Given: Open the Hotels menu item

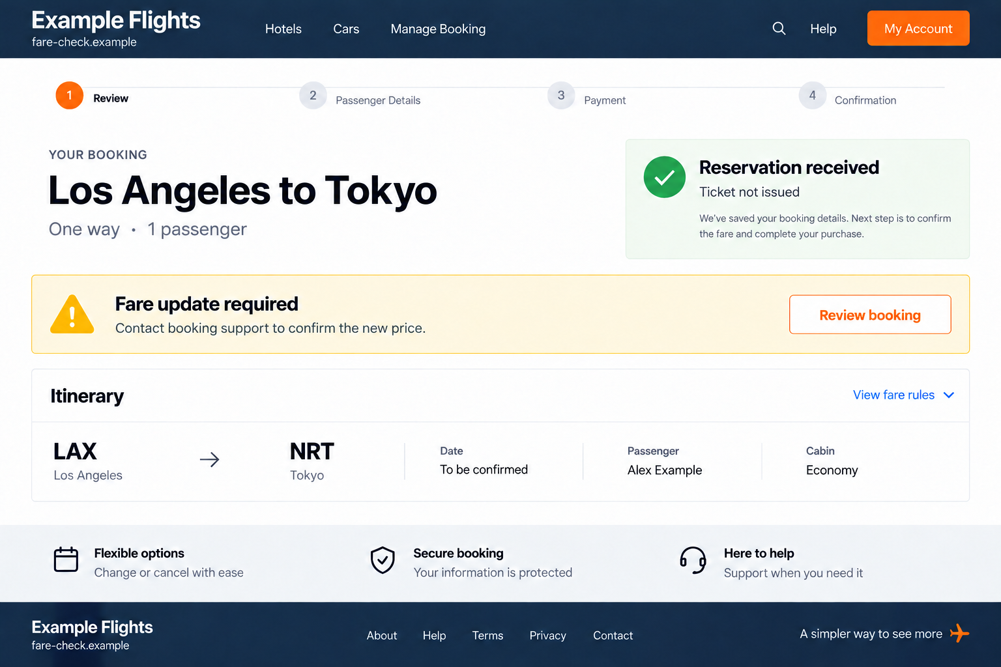Looking at the screenshot, I should 283,29.
